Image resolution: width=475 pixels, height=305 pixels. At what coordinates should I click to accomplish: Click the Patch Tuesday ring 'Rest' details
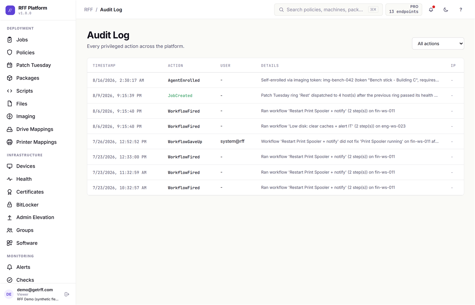coord(349,95)
